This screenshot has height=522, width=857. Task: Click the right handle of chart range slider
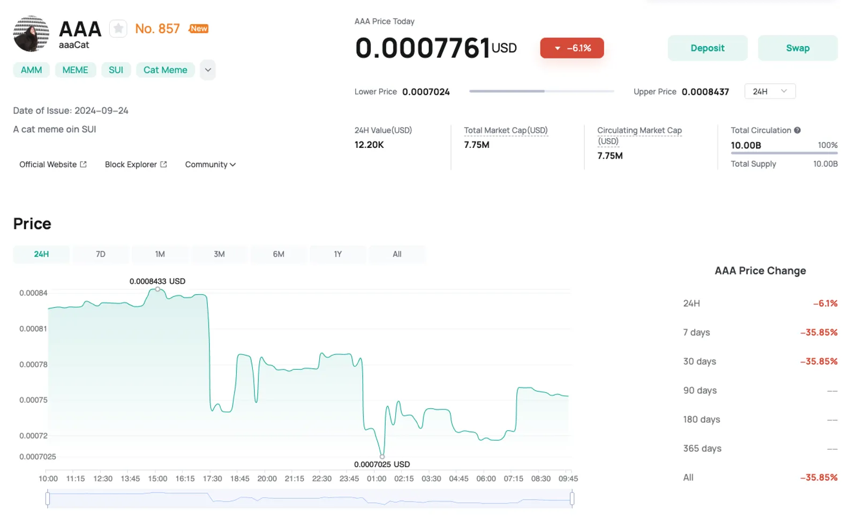click(572, 499)
